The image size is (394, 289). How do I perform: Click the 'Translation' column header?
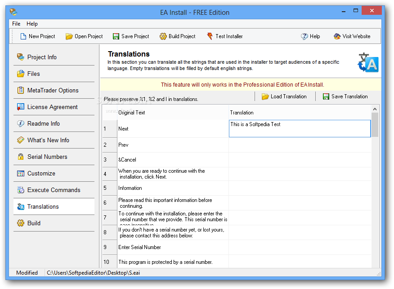(x=300, y=113)
